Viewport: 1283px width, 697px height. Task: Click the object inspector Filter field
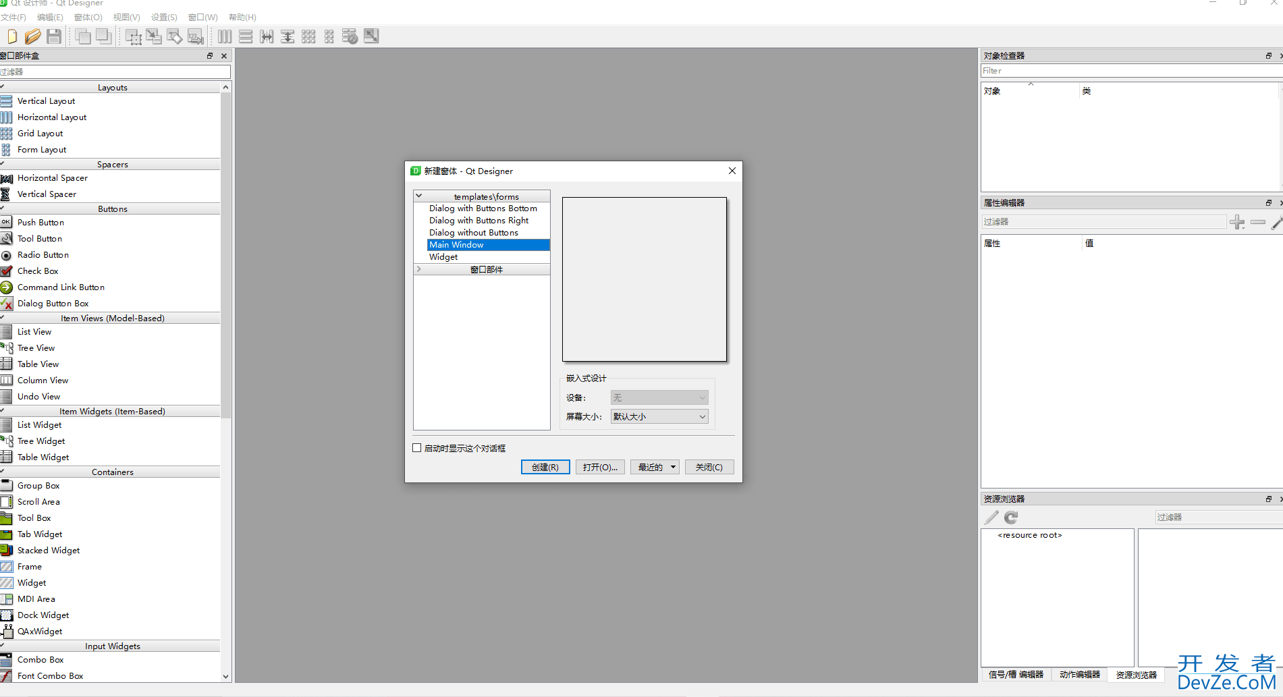click(1132, 71)
